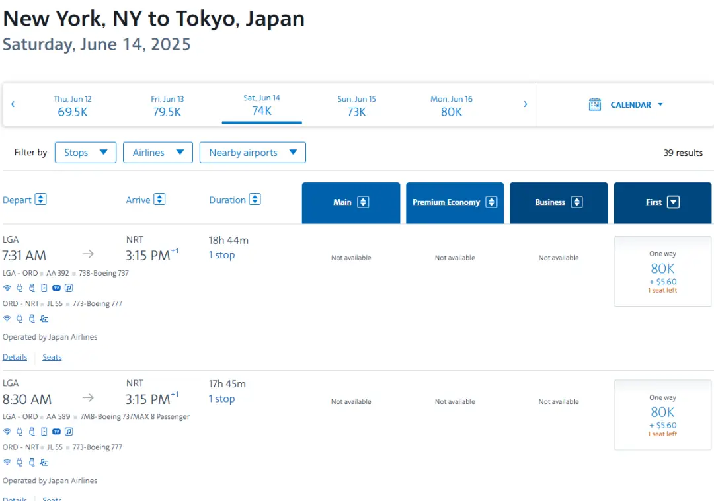Open Details link for 7:31 AM flight
The image size is (714, 501).
pos(15,357)
